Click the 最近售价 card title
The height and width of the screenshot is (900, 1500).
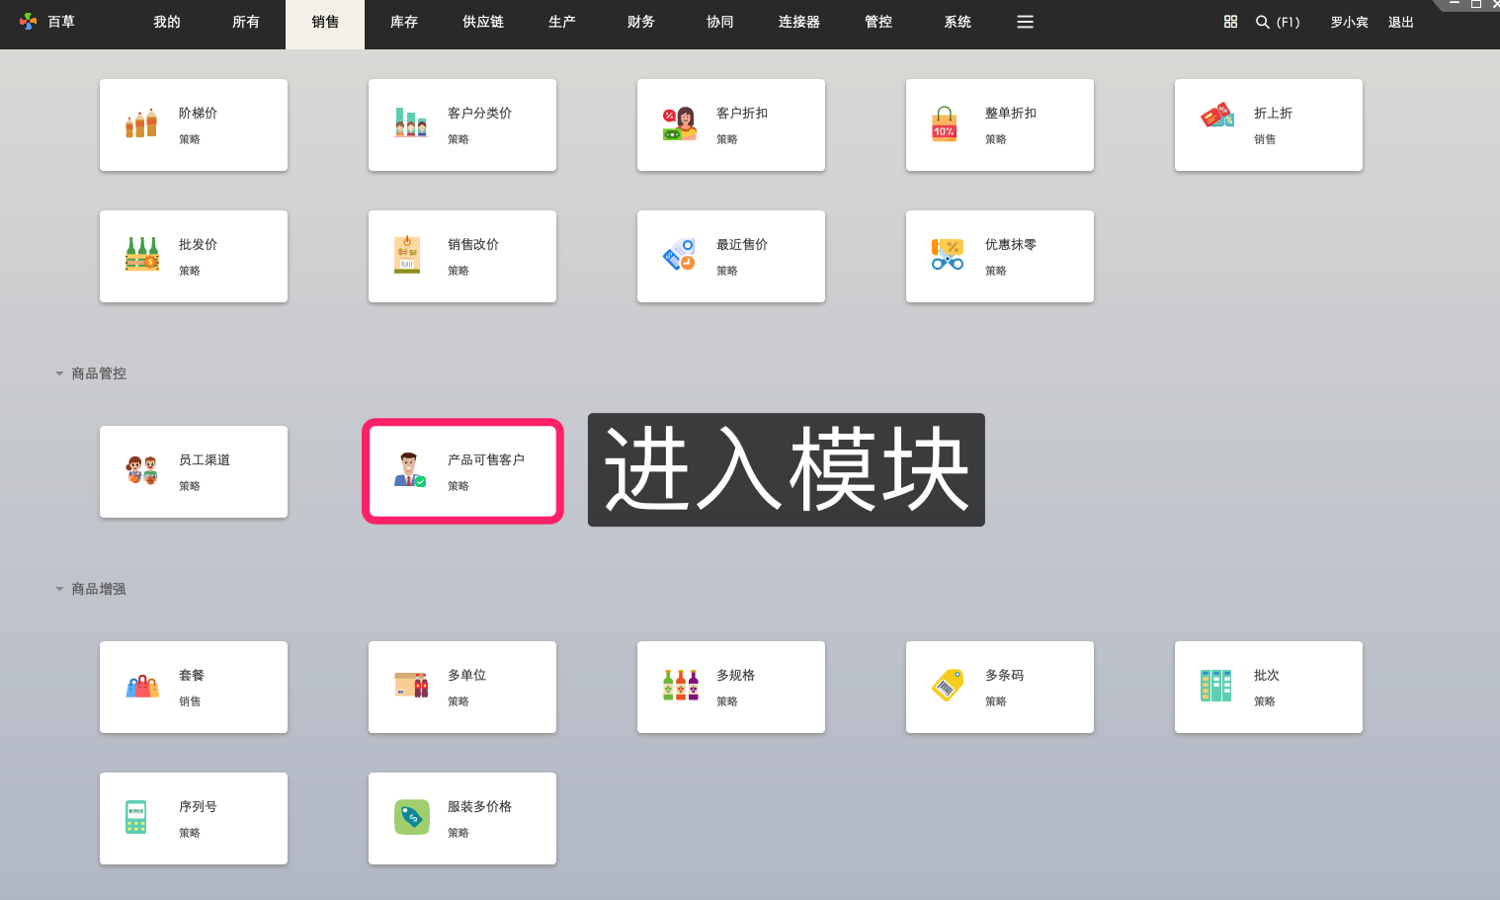[x=742, y=244]
